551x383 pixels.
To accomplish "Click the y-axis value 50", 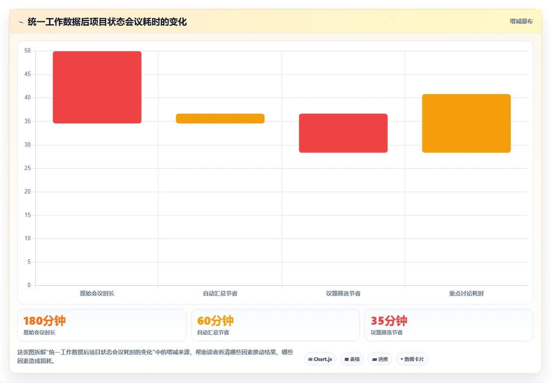I will pos(27,51).
